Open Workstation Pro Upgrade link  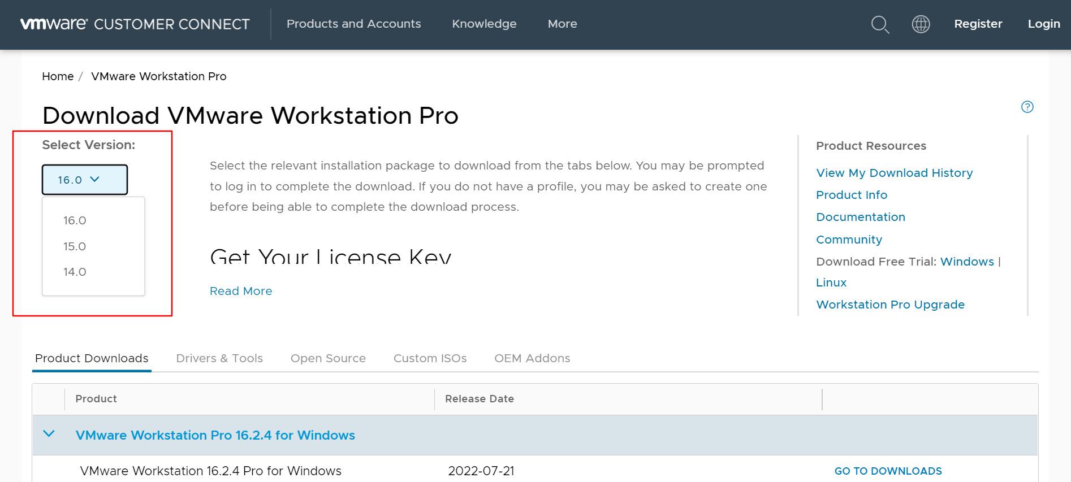[x=890, y=305]
